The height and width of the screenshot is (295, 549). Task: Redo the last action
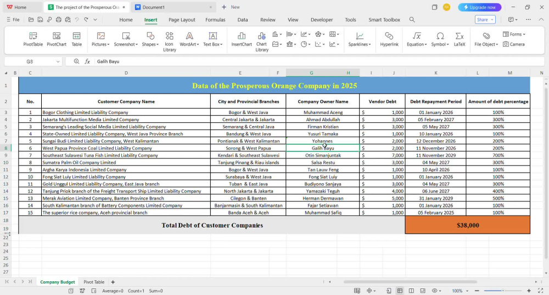pyautogui.click(x=86, y=20)
